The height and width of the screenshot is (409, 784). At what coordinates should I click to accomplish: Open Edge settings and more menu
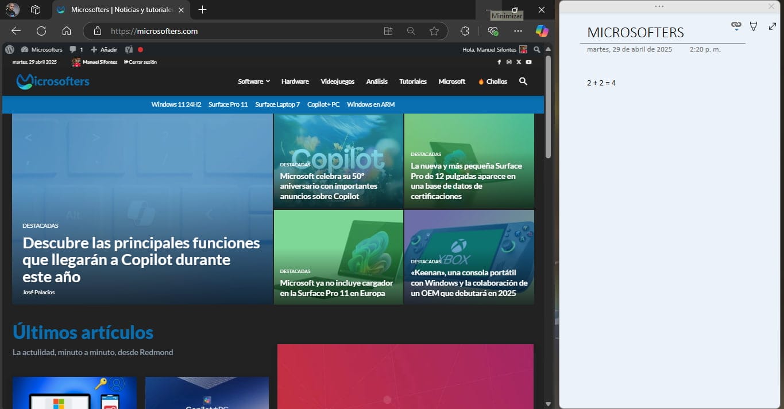point(518,31)
